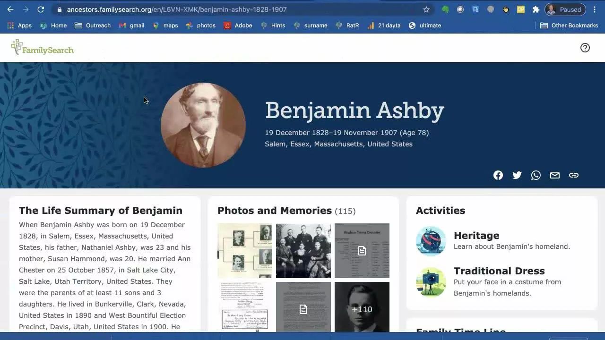This screenshot has height=340, width=605.
Task: Open the Chrome extensions puzzle icon
Action: point(536,9)
